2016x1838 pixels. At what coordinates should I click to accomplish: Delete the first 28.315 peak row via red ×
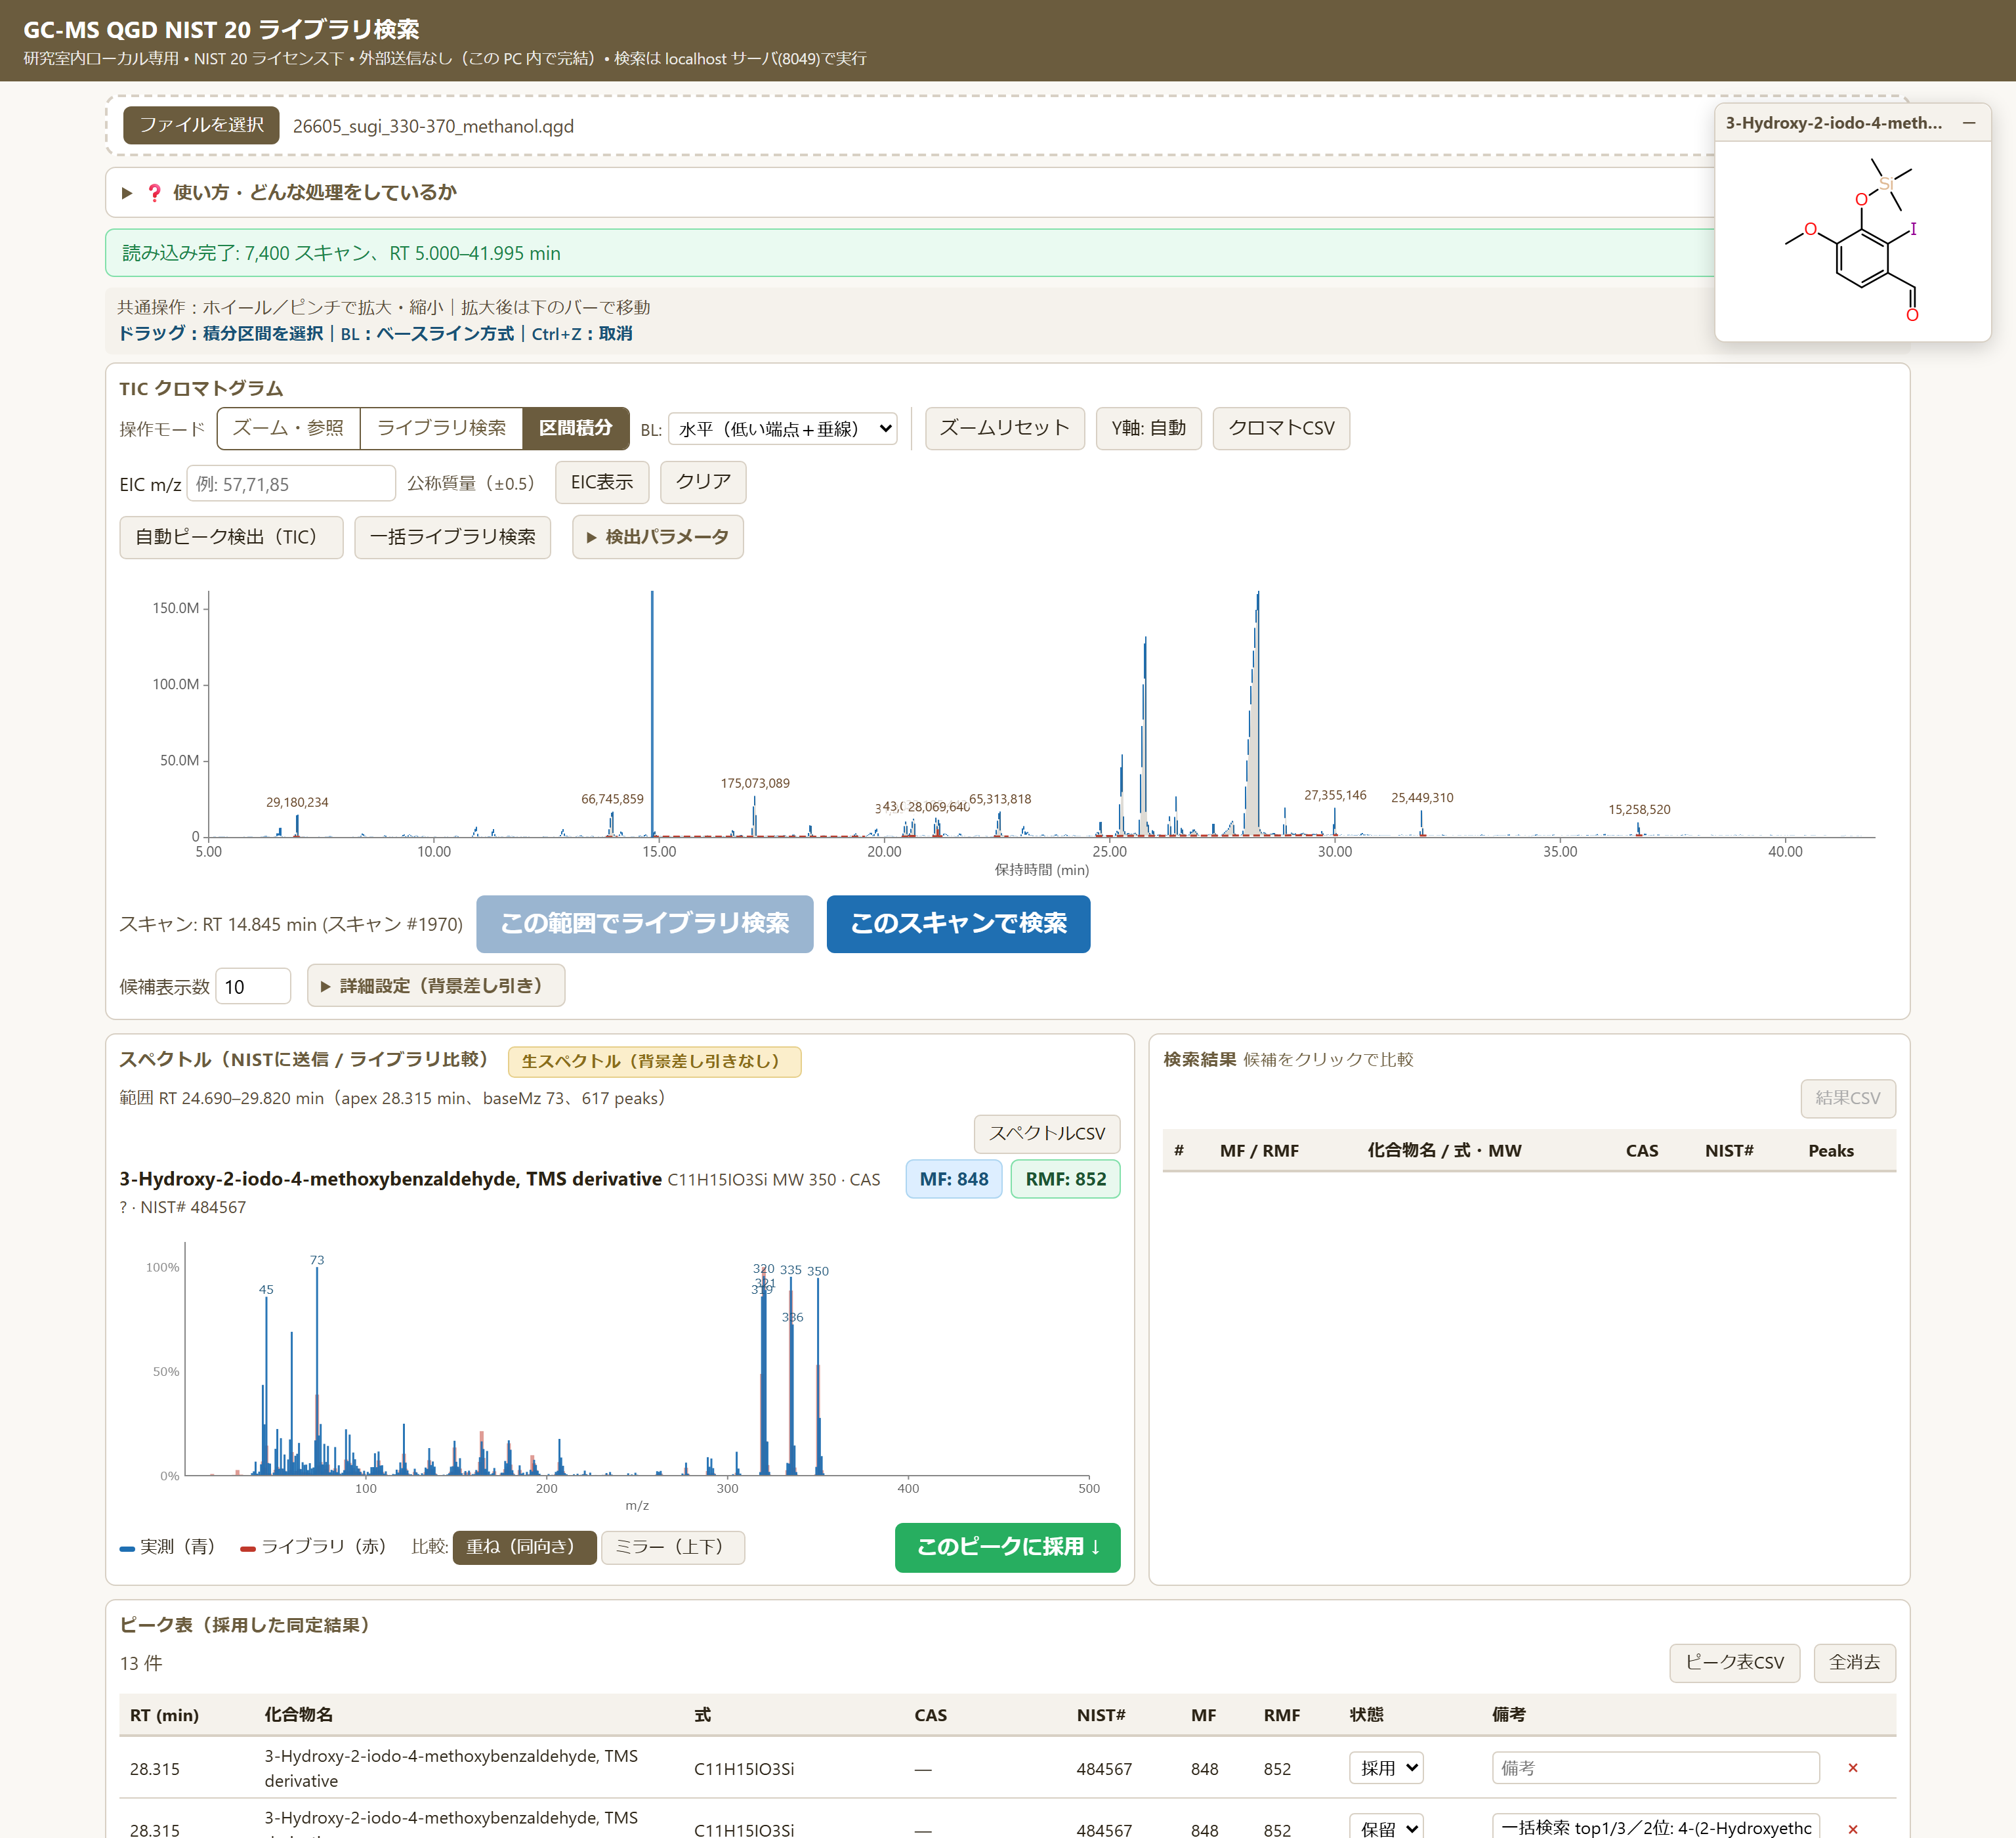click(1852, 1768)
